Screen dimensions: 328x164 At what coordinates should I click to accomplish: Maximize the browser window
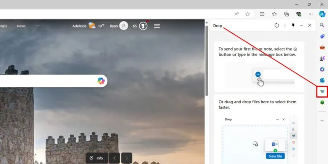coord(309,5)
